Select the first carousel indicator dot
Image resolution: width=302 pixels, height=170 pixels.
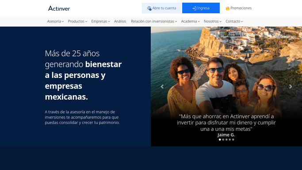(220, 139)
